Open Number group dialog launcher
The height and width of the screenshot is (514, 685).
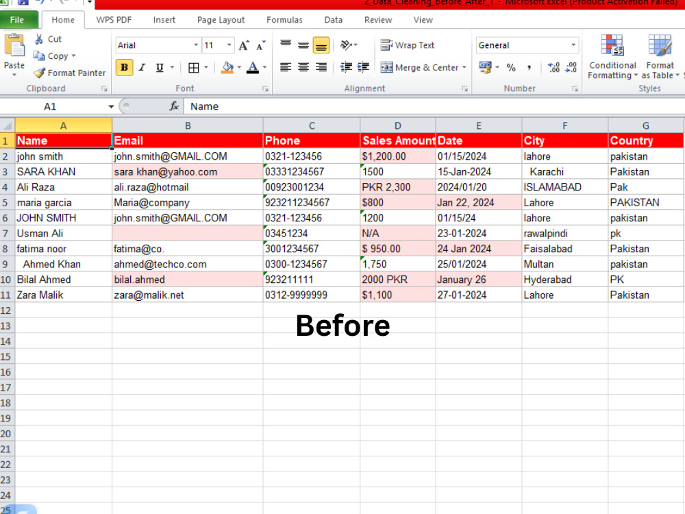(x=575, y=88)
